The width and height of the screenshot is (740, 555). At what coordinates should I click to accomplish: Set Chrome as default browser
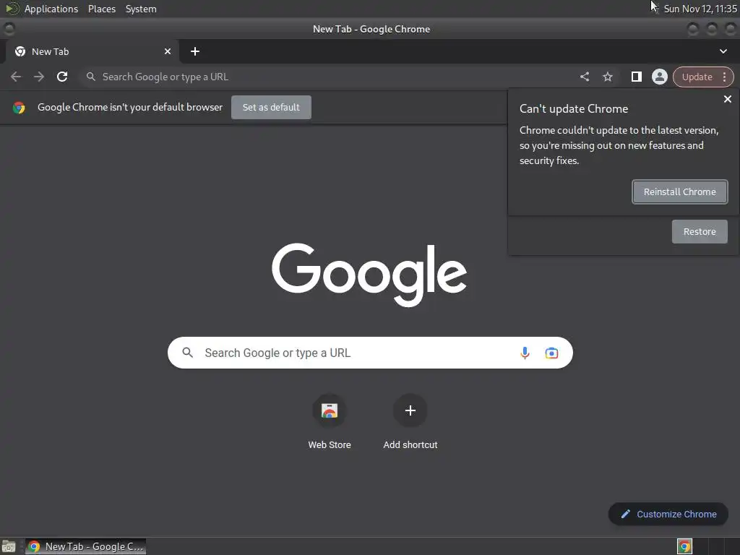click(x=271, y=107)
